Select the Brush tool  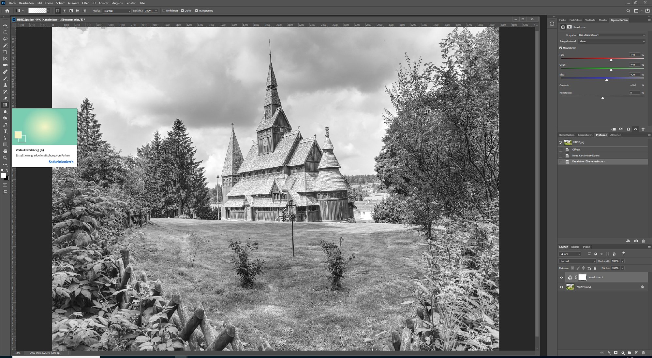coord(5,78)
